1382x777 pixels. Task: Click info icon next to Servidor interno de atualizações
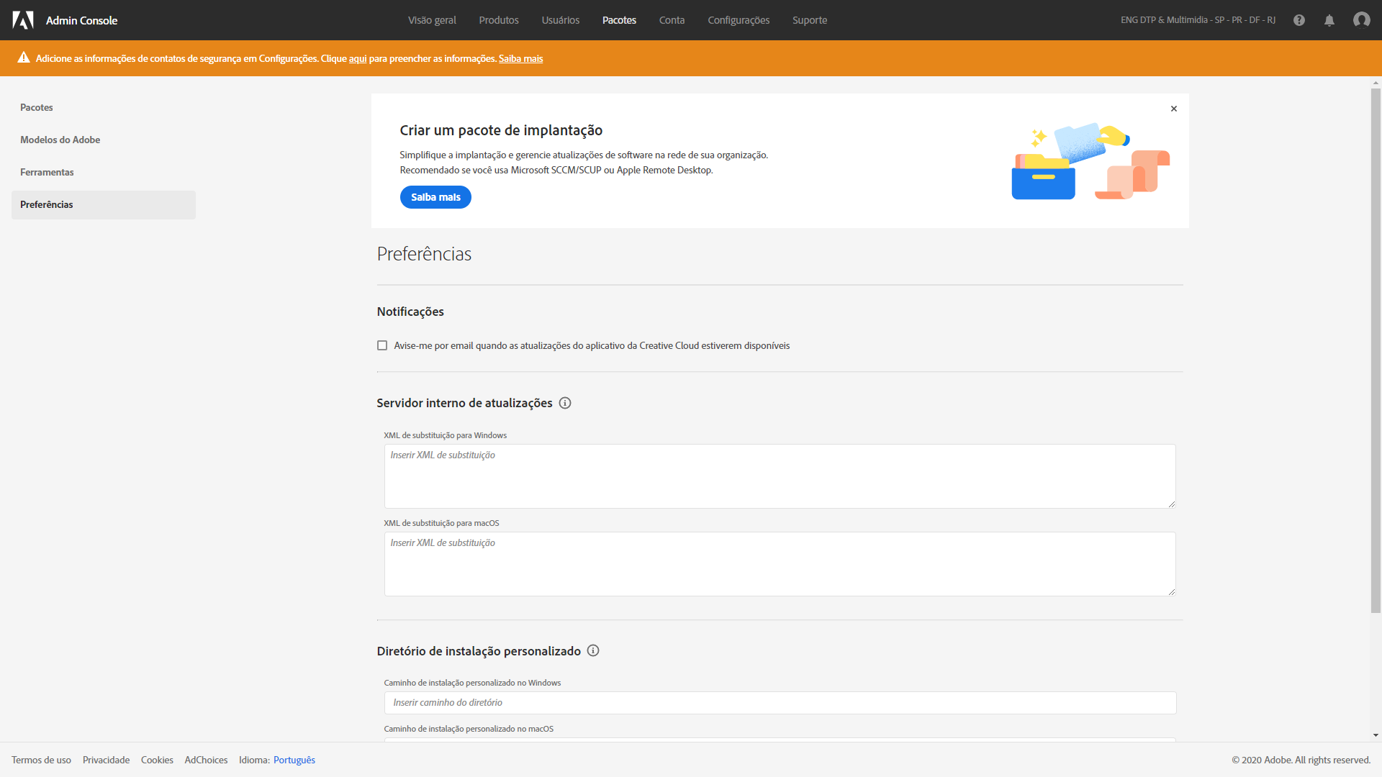565,403
